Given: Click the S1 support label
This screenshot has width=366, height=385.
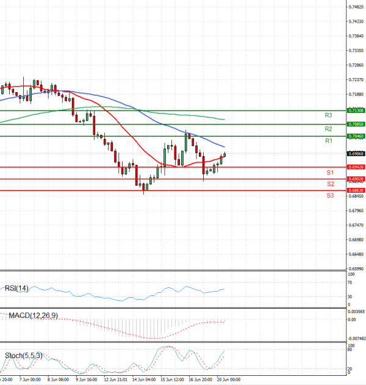Looking at the screenshot, I should click(x=330, y=173).
